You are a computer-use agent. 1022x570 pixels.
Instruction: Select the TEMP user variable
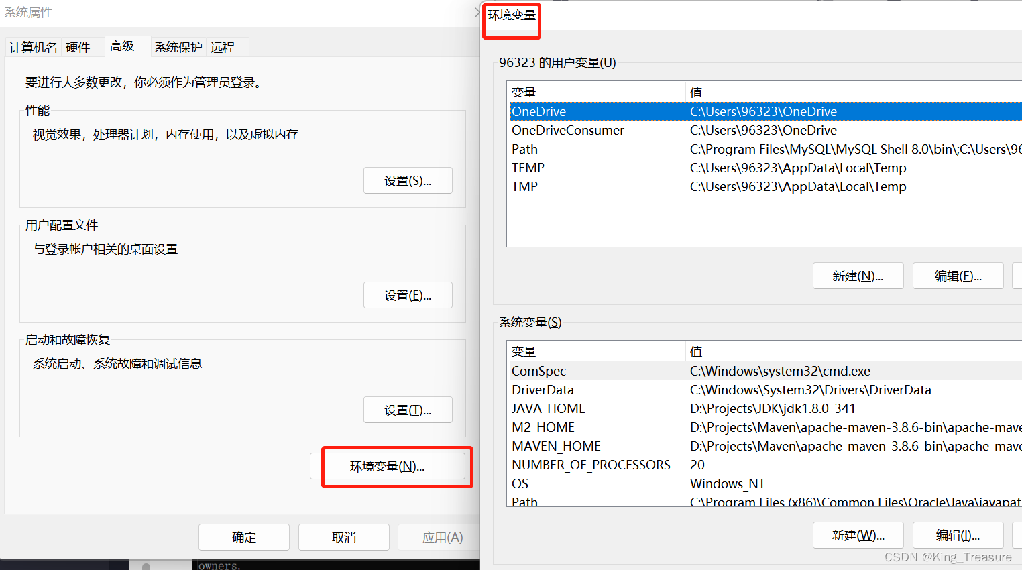click(x=765, y=168)
